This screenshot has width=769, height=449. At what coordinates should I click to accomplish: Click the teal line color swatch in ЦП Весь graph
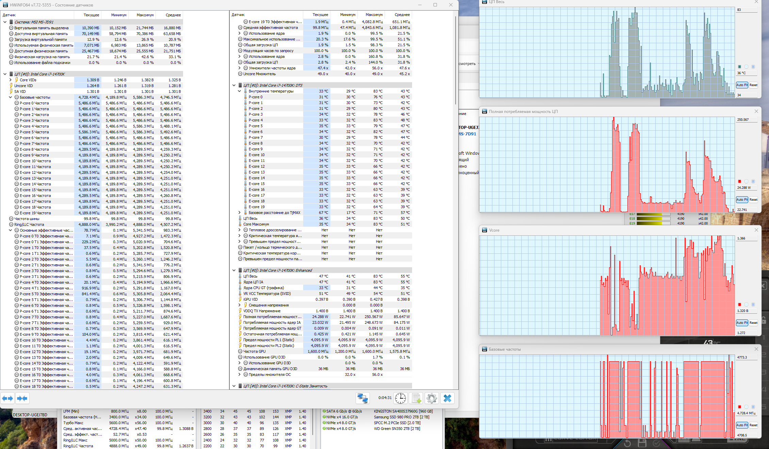[739, 67]
